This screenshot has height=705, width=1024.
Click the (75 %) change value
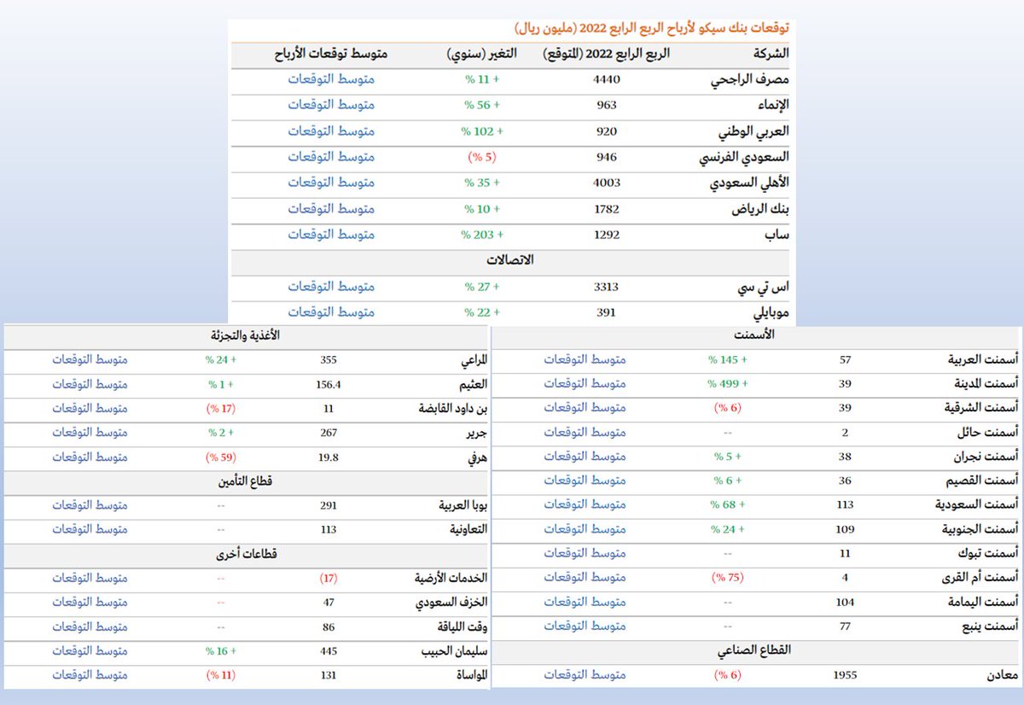coord(729,578)
